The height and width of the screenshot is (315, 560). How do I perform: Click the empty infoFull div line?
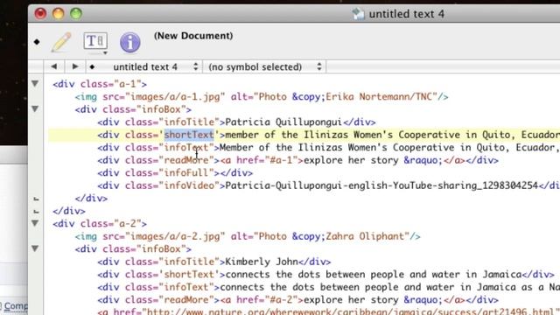tap(175, 173)
